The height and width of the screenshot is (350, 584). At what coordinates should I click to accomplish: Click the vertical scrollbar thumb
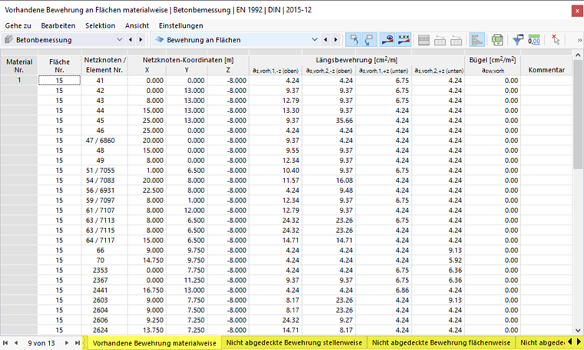click(x=578, y=114)
